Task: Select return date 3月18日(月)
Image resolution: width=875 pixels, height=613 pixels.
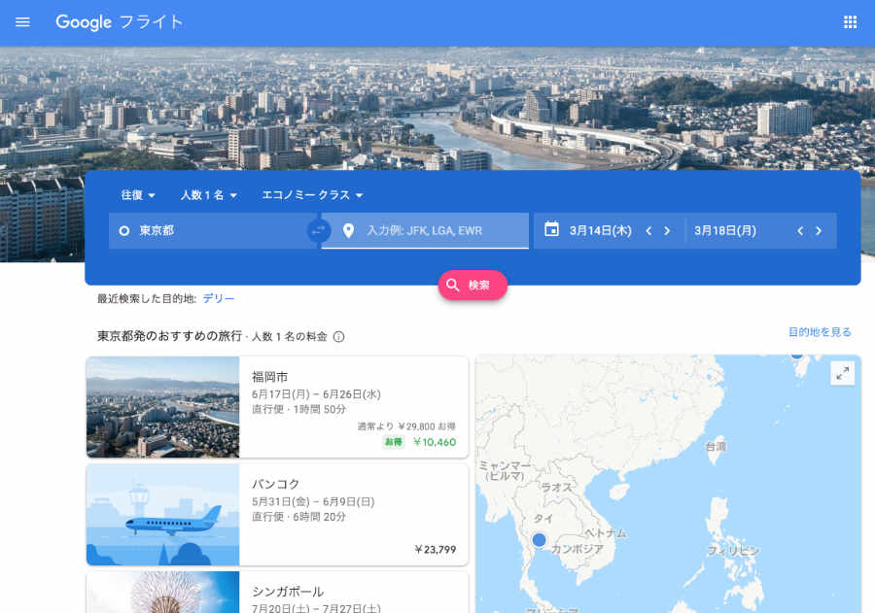Action: pos(725,231)
